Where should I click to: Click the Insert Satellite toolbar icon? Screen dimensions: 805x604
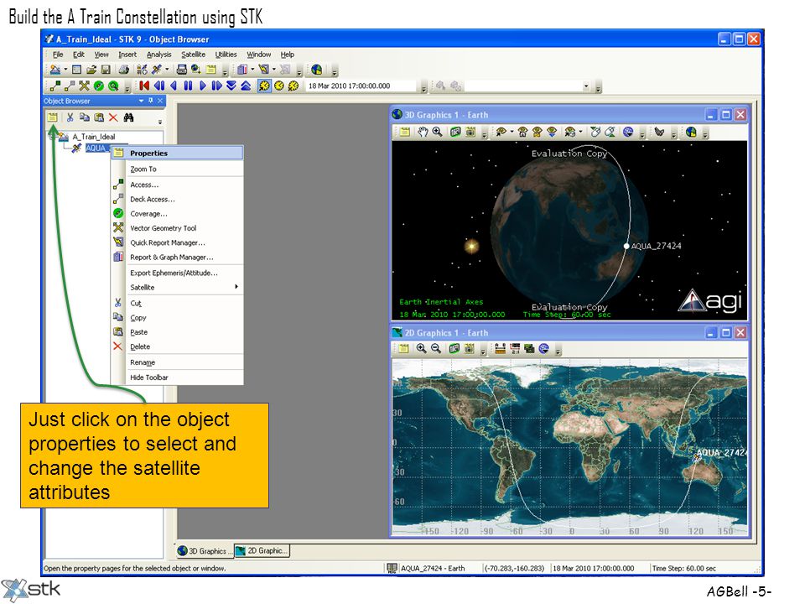point(157,70)
